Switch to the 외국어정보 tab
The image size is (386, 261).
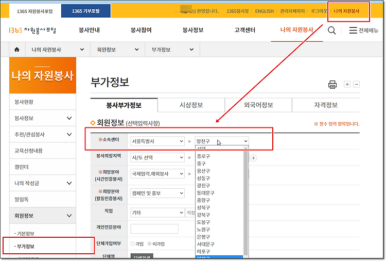click(x=258, y=105)
